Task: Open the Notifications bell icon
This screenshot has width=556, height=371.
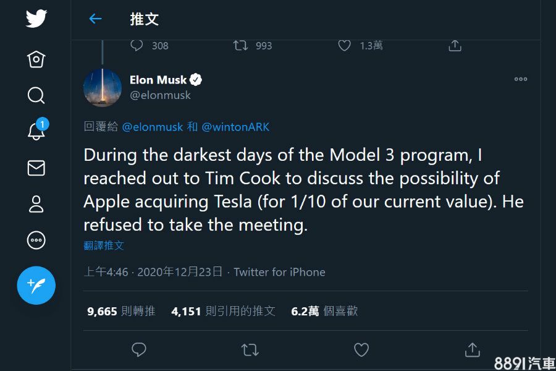Action: 36,131
